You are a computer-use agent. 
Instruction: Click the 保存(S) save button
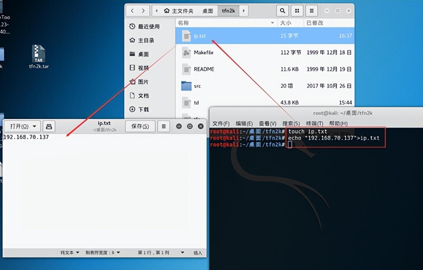click(x=140, y=126)
